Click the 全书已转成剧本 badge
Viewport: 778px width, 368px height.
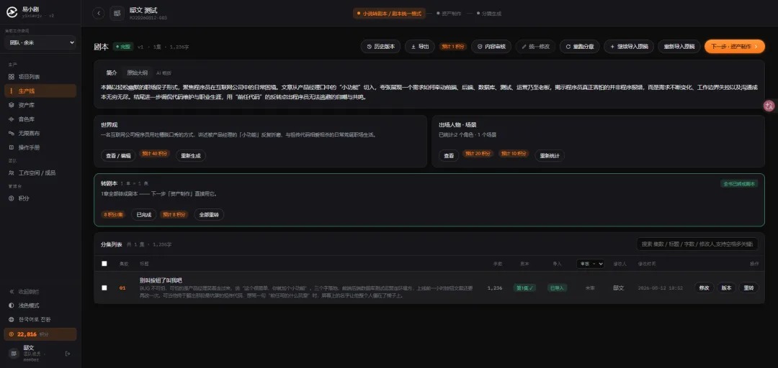coord(739,184)
